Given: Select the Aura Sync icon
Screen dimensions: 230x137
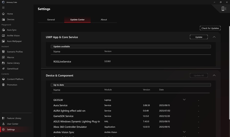Looking at the screenshot, I should 3,30.
